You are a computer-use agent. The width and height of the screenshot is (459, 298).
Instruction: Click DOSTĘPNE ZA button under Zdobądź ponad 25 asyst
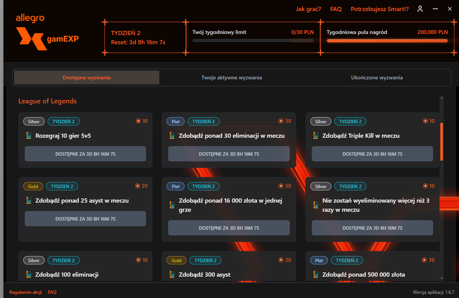point(85,218)
